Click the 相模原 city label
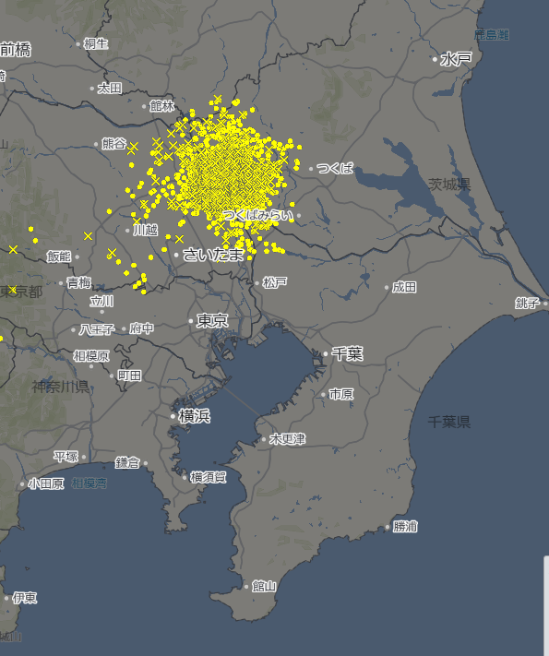The height and width of the screenshot is (656, 549). click(91, 356)
